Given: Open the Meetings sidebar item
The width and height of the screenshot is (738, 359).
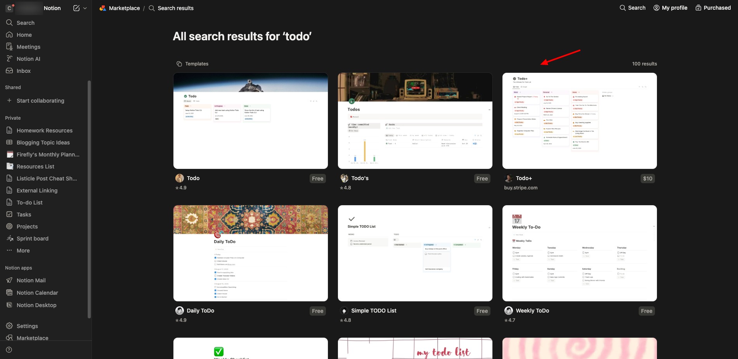Looking at the screenshot, I should point(28,47).
